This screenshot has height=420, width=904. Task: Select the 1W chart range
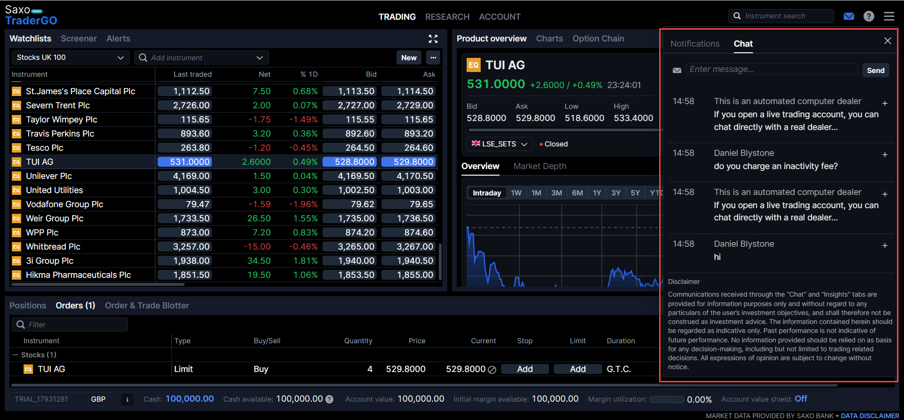516,193
